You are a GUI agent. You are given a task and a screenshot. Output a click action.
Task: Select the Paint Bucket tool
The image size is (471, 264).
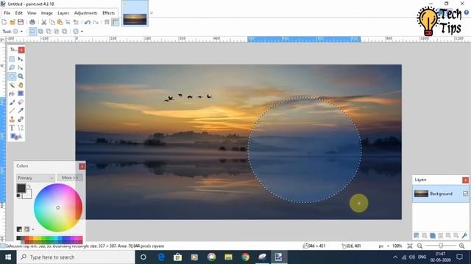tap(12, 94)
